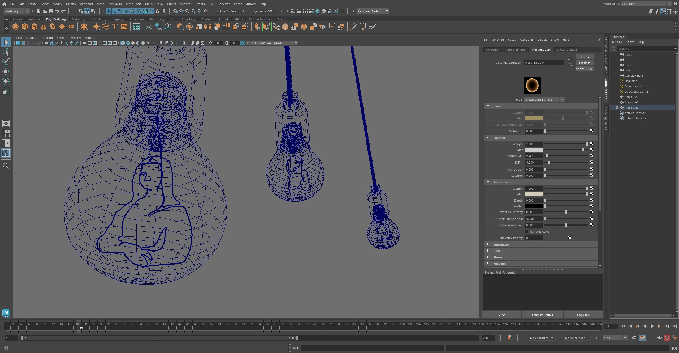
Task: Toggle selection lock icon in status line
Action: (157, 11)
